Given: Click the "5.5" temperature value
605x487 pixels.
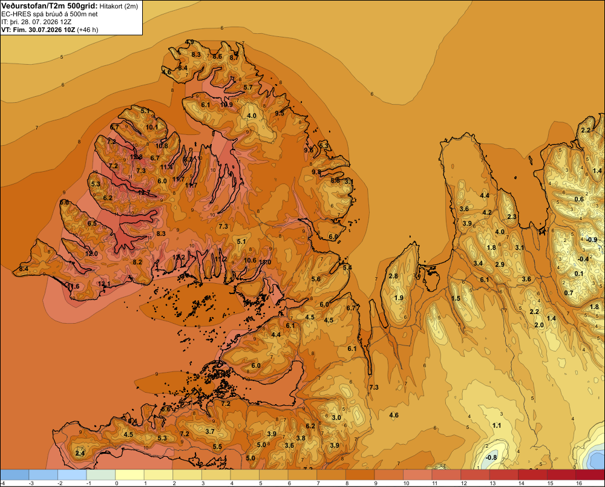Looking at the screenshot, I should (x=217, y=447).
